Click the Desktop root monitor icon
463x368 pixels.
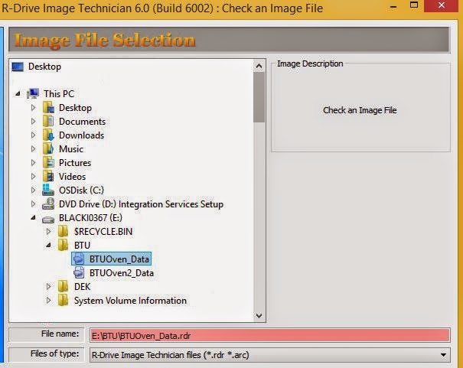click(x=18, y=67)
